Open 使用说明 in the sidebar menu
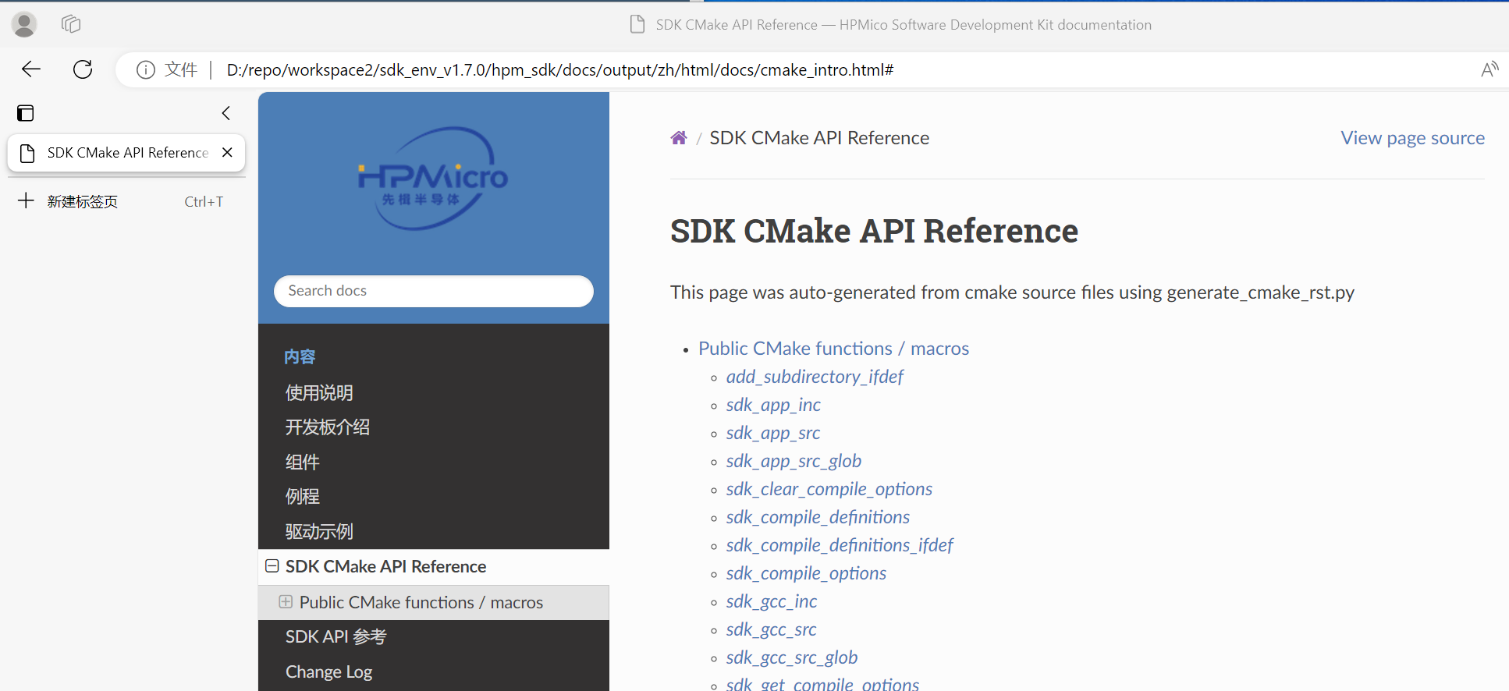The width and height of the screenshot is (1509, 691). click(x=319, y=393)
